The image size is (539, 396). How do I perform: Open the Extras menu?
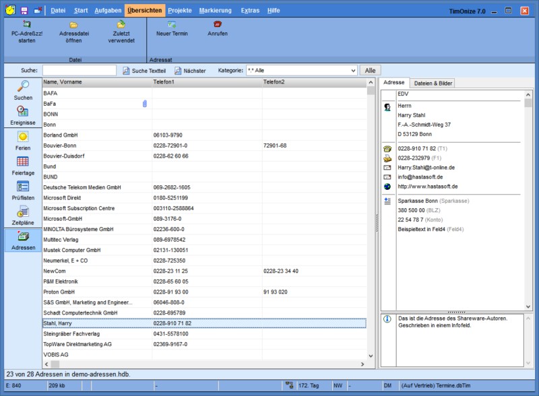click(250, 11)
